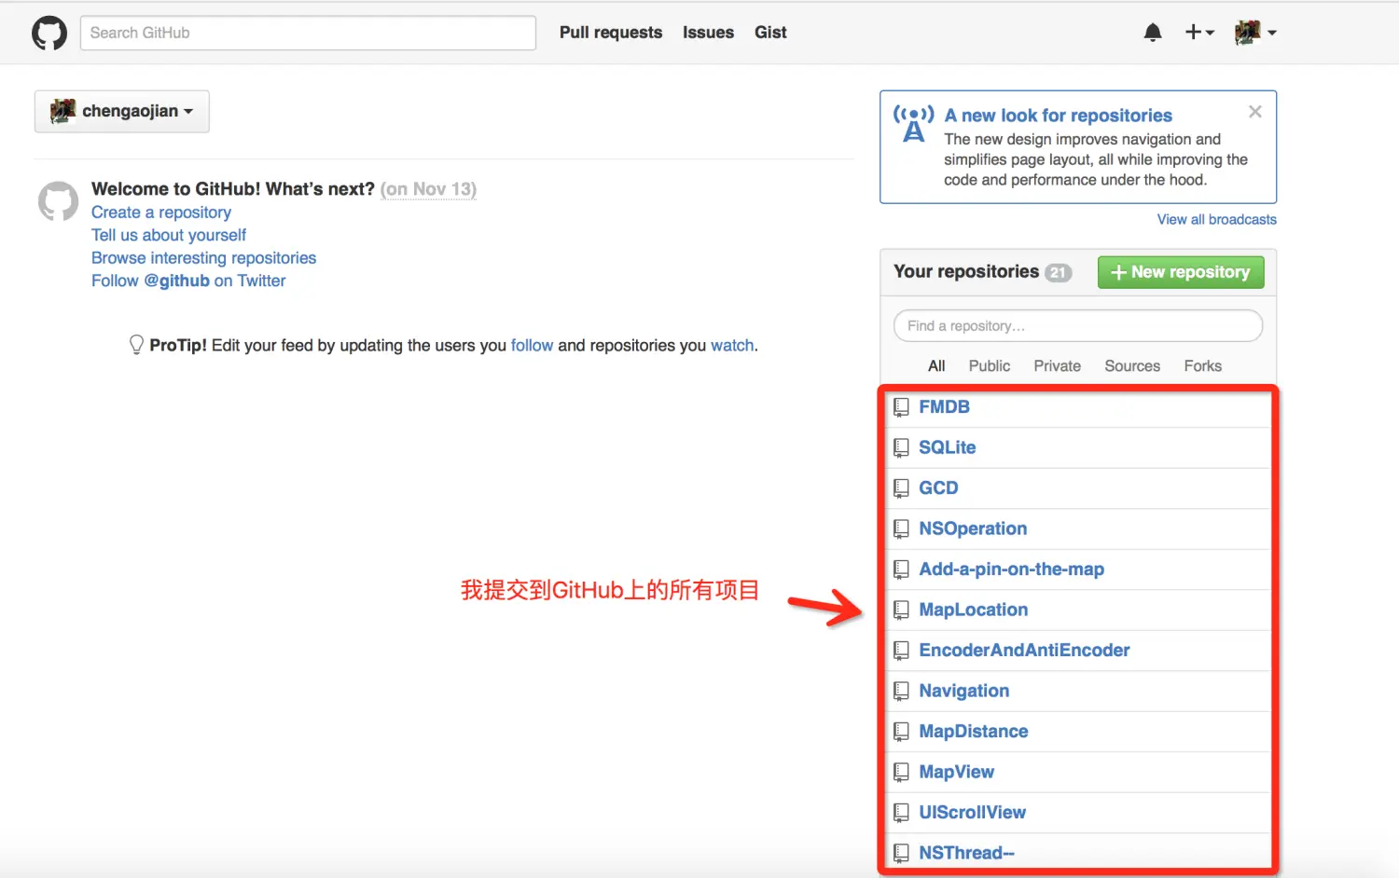Focus the Find a repository field
This screenshot has width=1399, height=878.
pos(1078,326)
